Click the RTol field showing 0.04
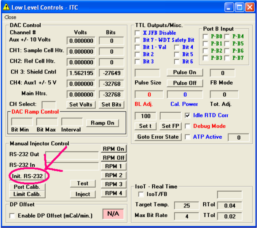 [x=230, y=206]
